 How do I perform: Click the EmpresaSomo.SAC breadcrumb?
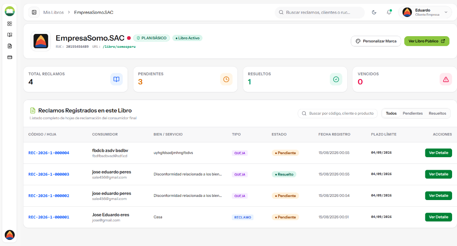[x=94, y=12]
